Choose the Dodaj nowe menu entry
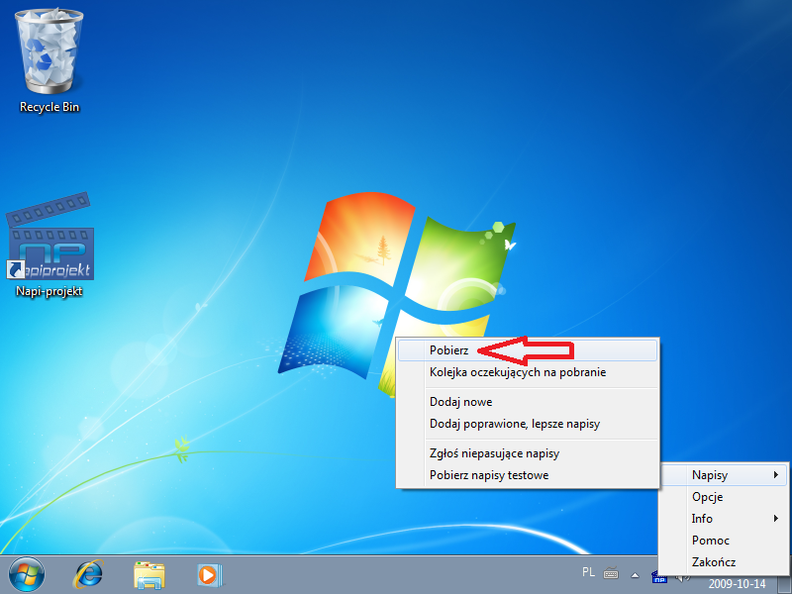The image size is (792, 594). point(528,402)
